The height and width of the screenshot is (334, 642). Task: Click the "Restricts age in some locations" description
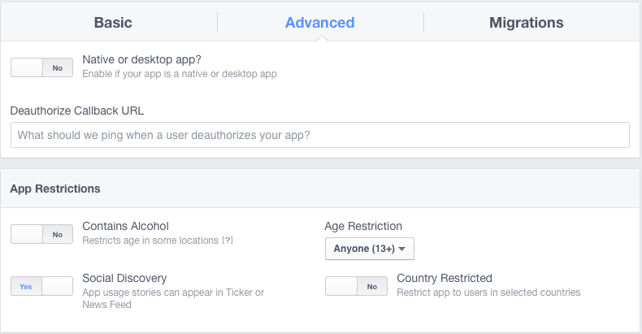[152, 241]
